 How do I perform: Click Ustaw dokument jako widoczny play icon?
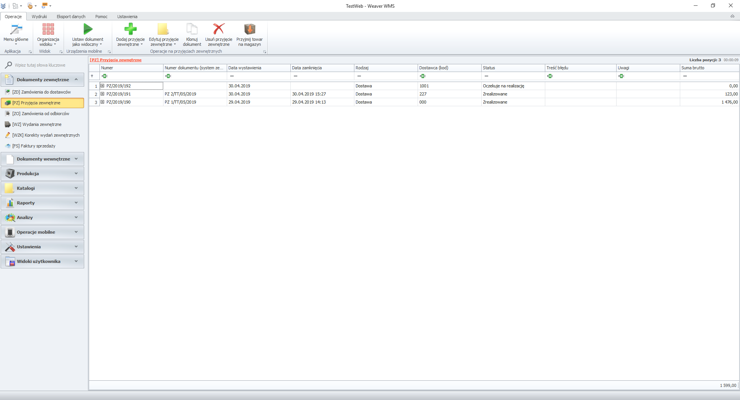[88, 29]
